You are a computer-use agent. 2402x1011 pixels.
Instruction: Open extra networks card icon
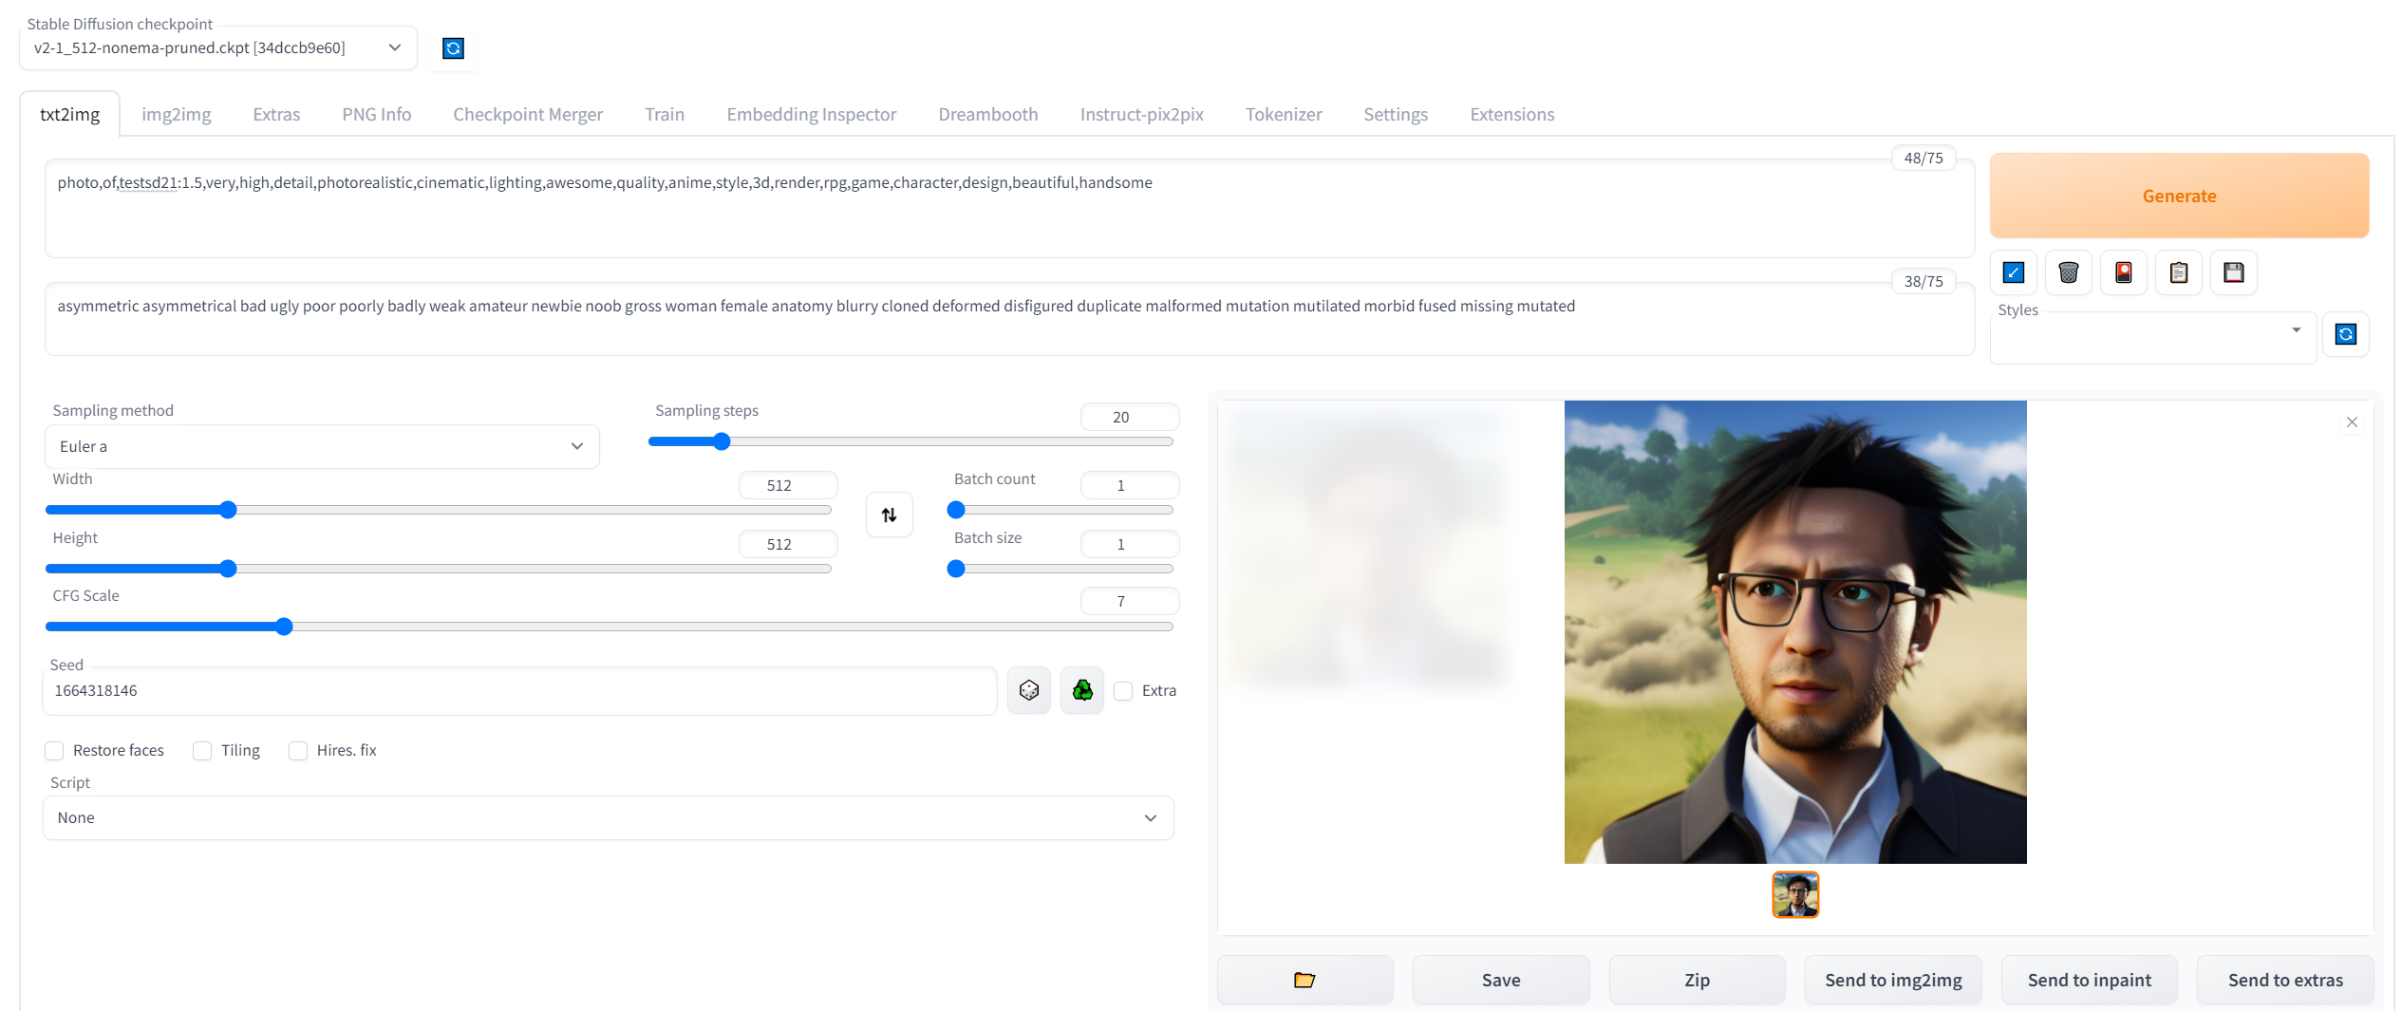(2123, 272)
